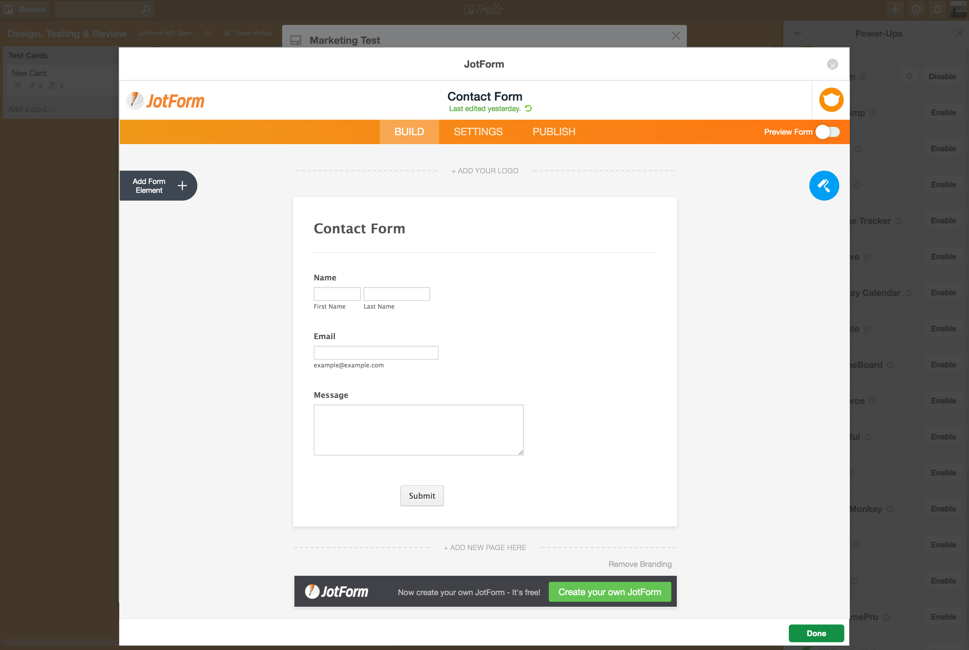The image size is (969, 650).
Task: Click the orange Podo avatar icon
Action: (831, 100)
